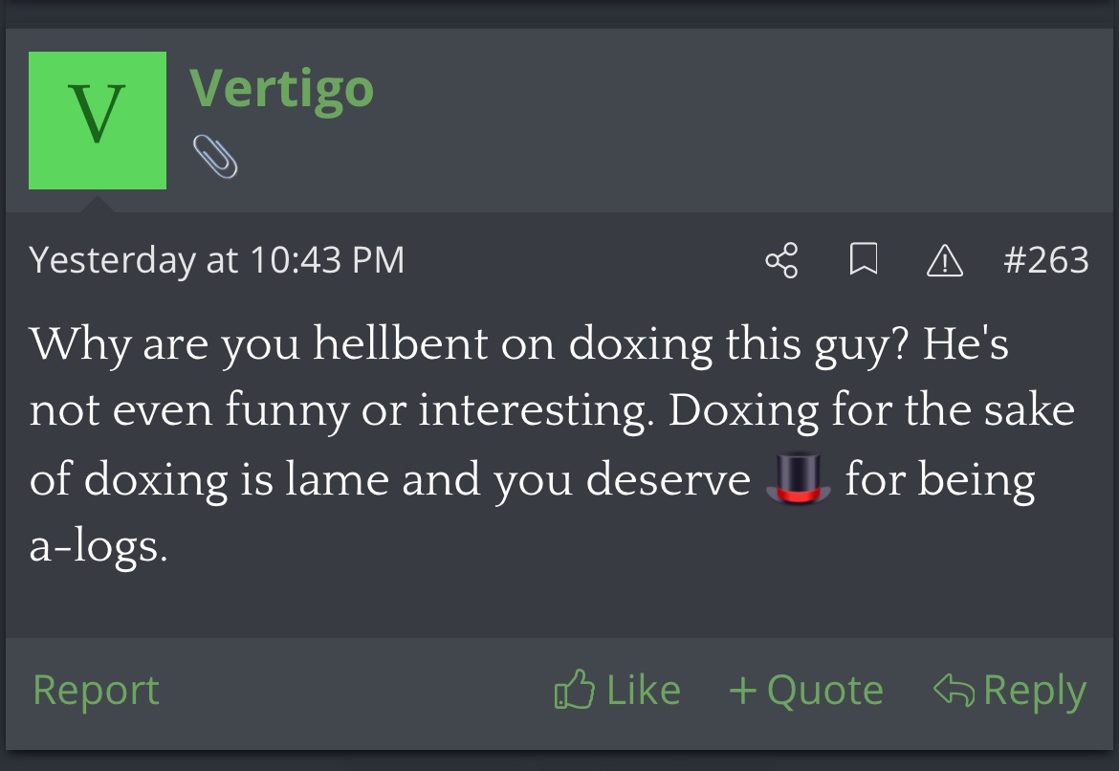Screen dimensions: 1119x771
Task: Like this post via the Like text
Action: (643, 691)
